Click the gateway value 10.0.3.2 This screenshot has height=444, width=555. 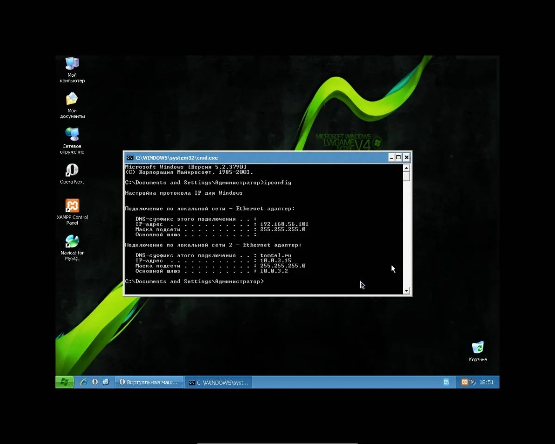tap(274, 271)
